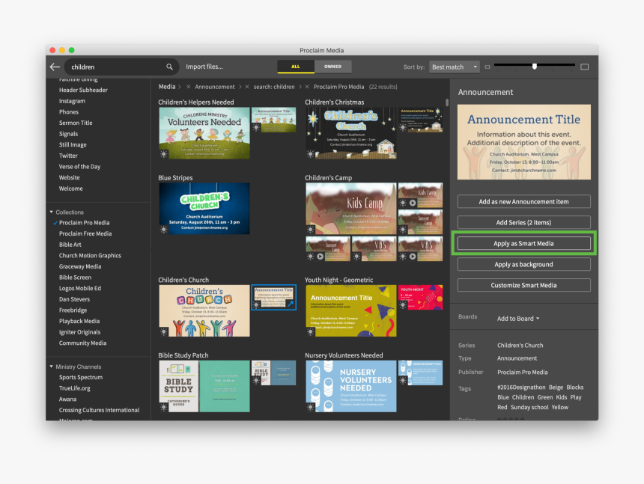Click smart media icon on Blue Stripes thumbnail
The image size is (644, 484).
tap(164, 230)
